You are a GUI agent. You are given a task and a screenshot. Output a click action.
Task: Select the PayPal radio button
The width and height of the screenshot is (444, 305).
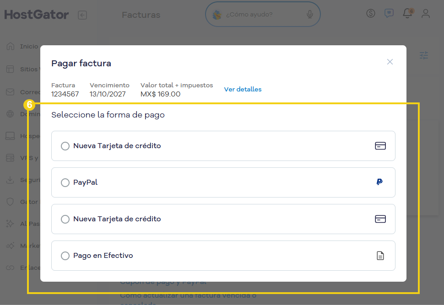click(x=65, y=182)
